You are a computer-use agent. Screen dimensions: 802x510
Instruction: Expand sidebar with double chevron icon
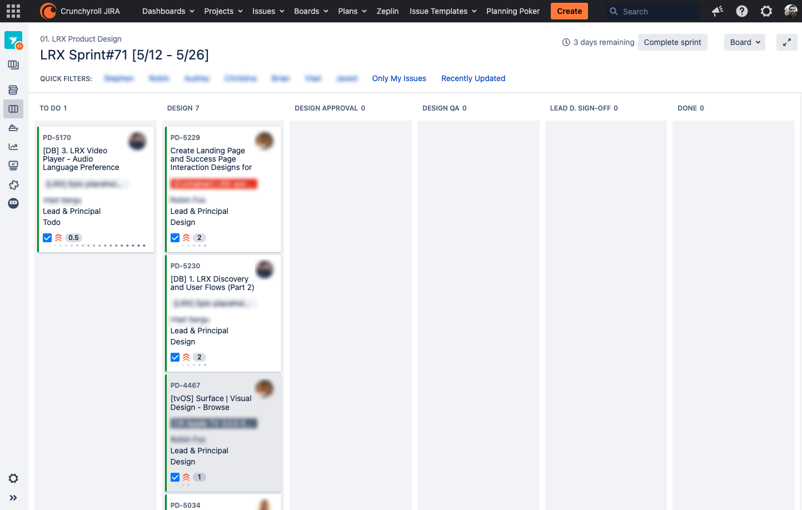pyautogui.click(x=13, y=498)
